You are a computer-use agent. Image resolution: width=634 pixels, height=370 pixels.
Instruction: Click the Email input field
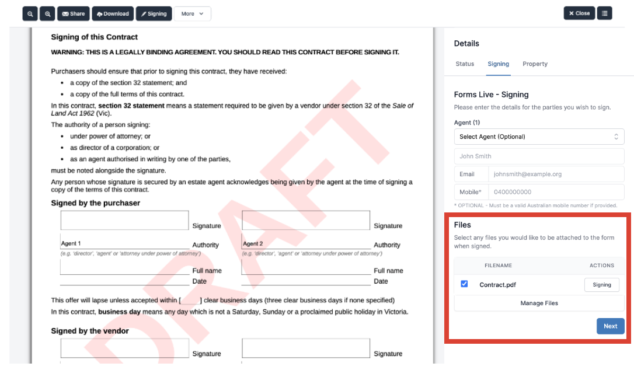tap(556, 174)
